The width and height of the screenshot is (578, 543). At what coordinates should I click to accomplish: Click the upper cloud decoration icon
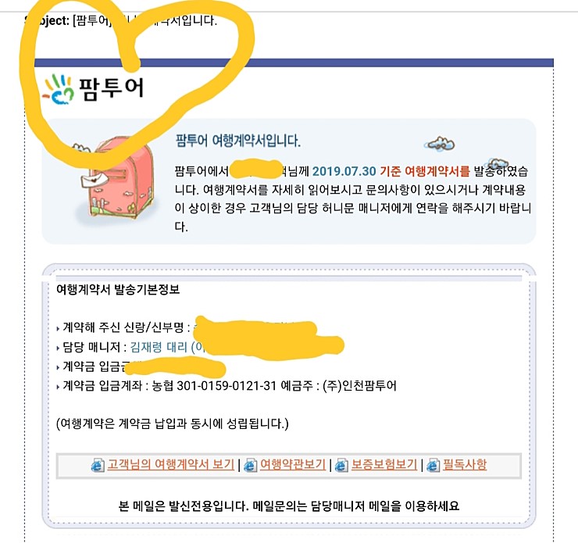(x=440, y=144)
